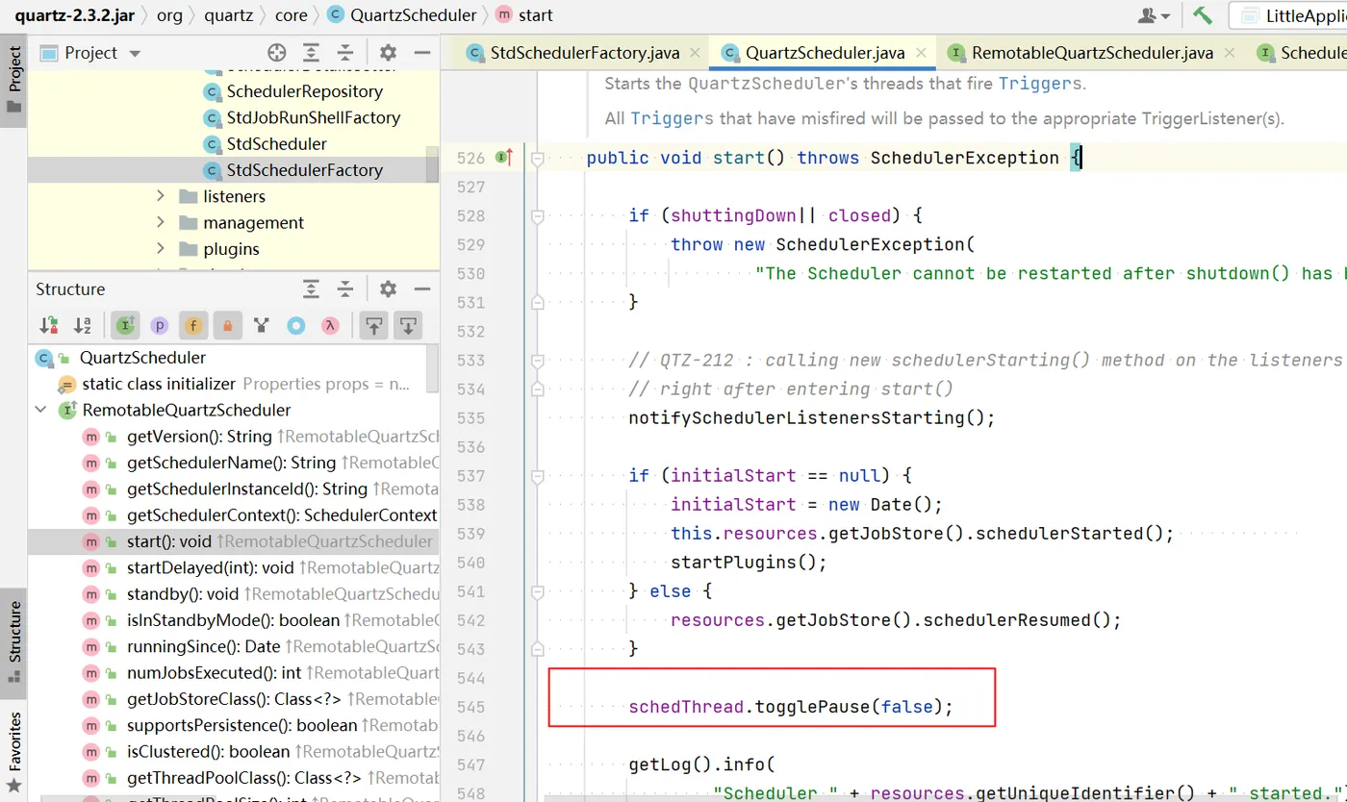Close the RemotableQuartzScheduler.java tab
Image resolution: width=1347 pixels, height=802 pixels.
[x=1229, y=54]
